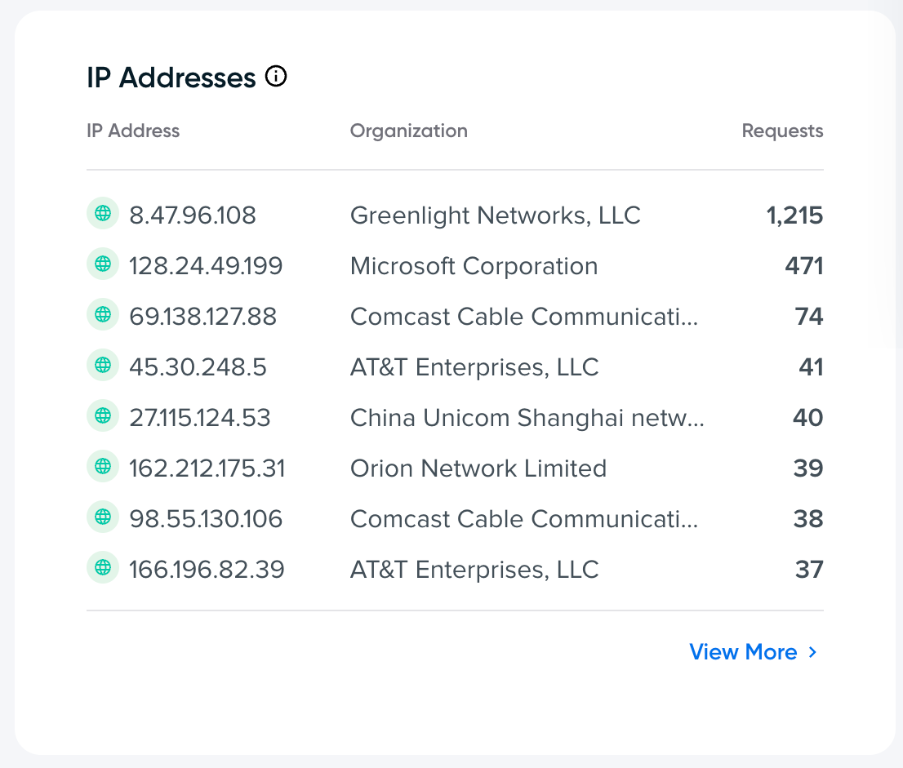The width and height of the screenshot is (903, 768).
Task: Click globe icon next to 27.115.124.53
Action: [x=103, y=416]
